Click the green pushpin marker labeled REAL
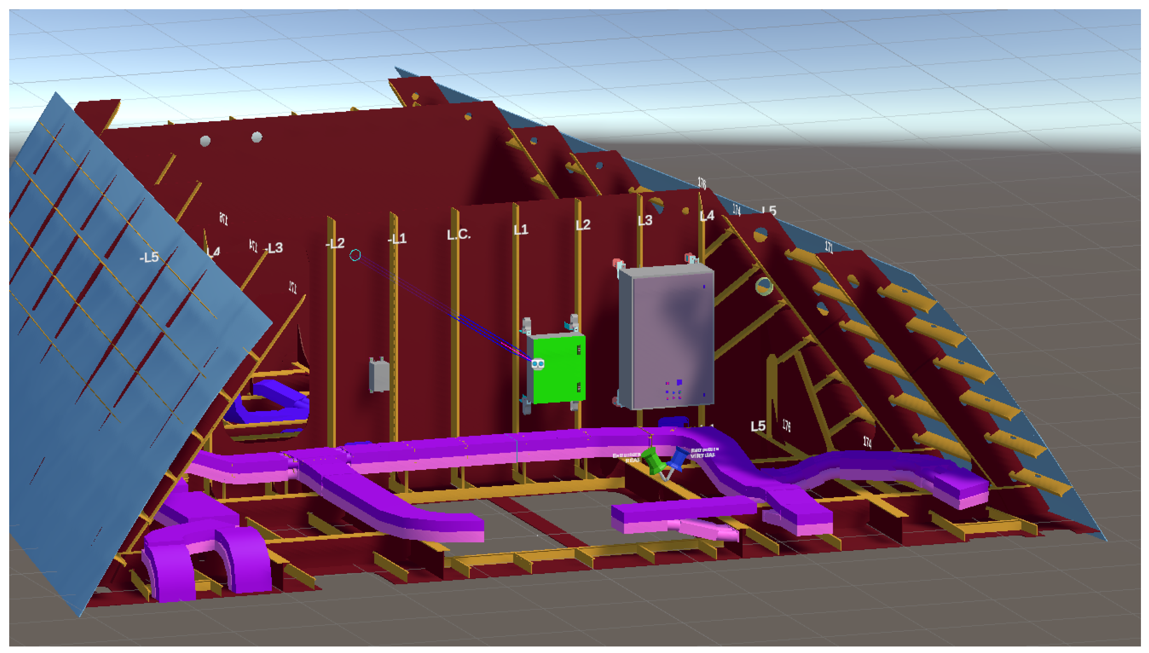 [x=653, y=462]
